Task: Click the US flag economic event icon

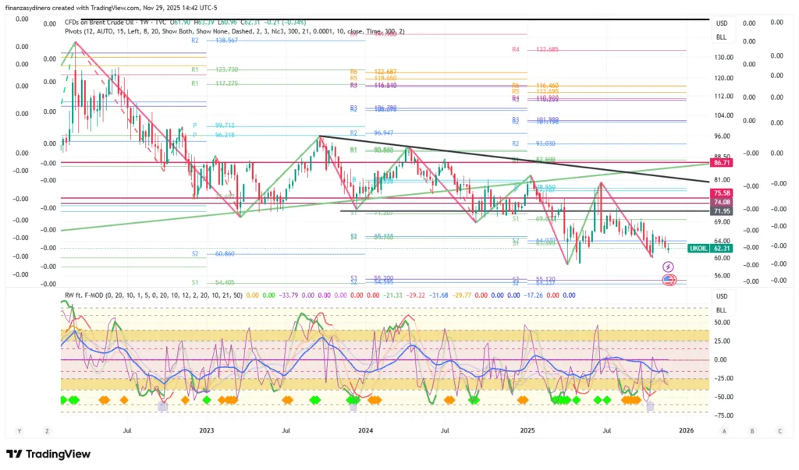Action: [x=668, y=279]
